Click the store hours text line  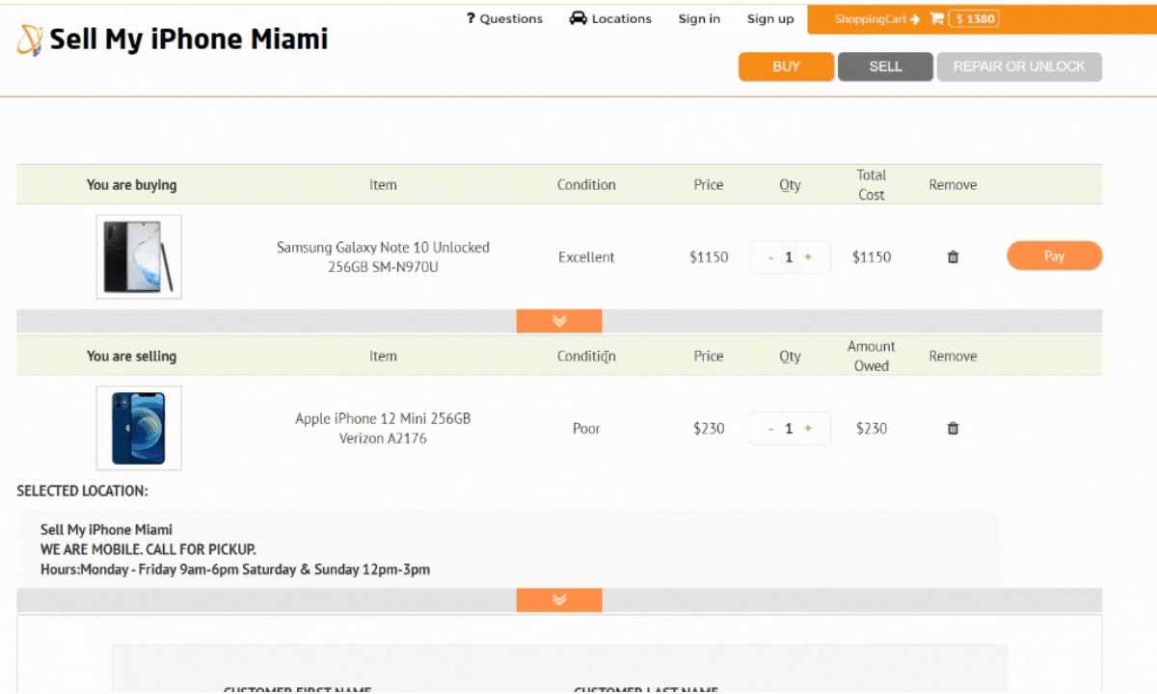pyautogui.click(x=235, y=570)
